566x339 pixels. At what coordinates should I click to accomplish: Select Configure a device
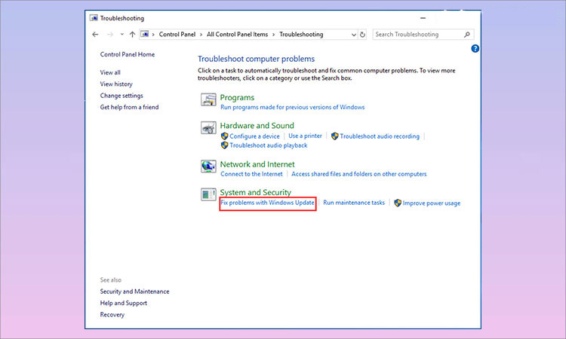[x=254, y=136]
